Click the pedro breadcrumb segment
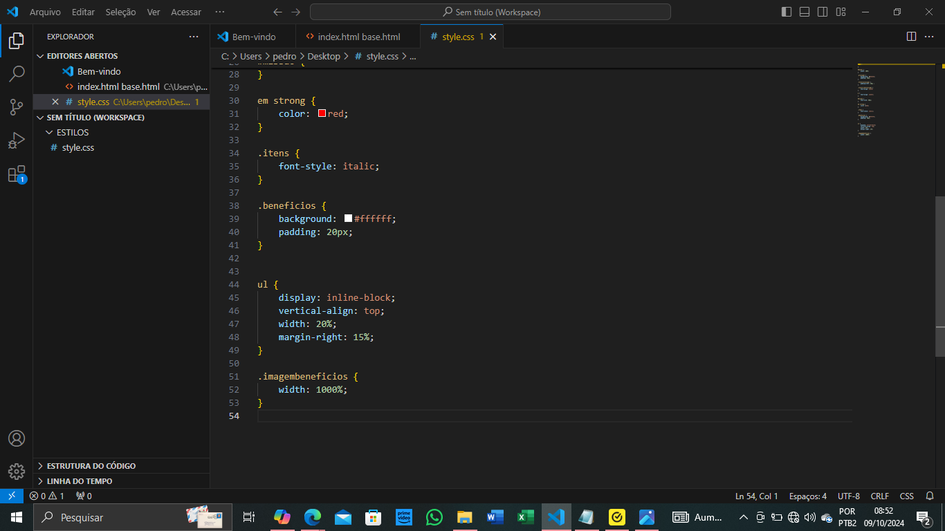Screen dimensions: 945x531 coord(284,56)
